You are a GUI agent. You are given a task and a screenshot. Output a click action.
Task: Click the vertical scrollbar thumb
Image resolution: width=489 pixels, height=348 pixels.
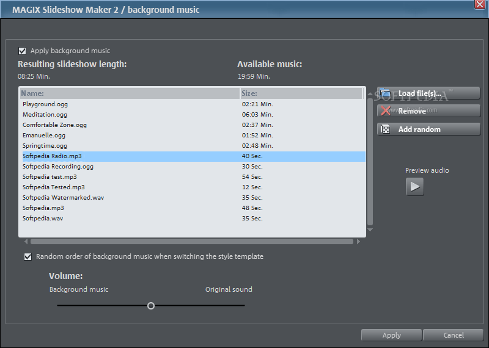(x=370, y=162)
